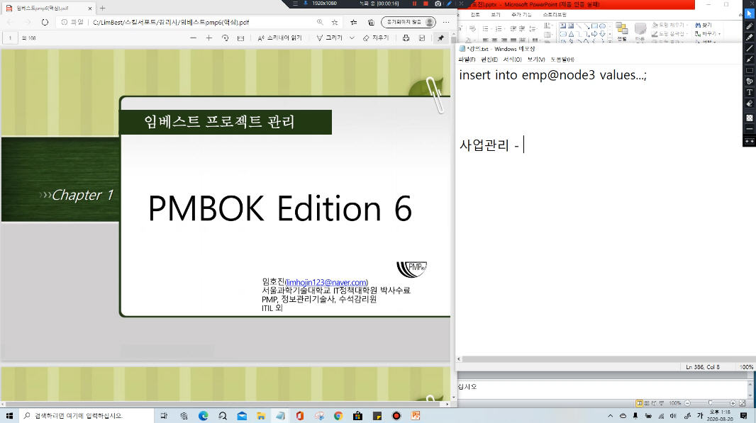Print the PDF document
Image resolution: width=756 pixels, height=423 pixels.
coord(406,38)
